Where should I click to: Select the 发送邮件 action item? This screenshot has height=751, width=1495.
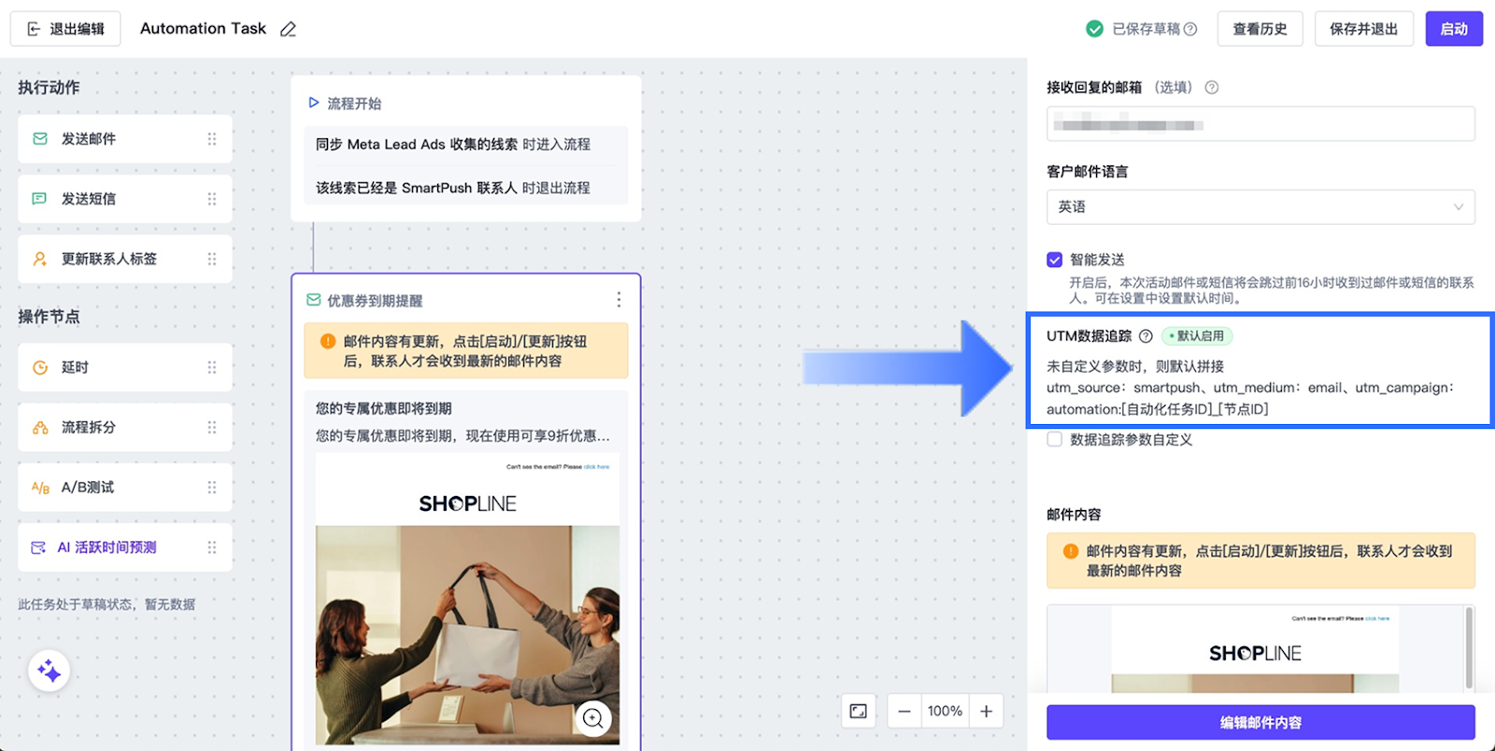click(x=124, y=139)
